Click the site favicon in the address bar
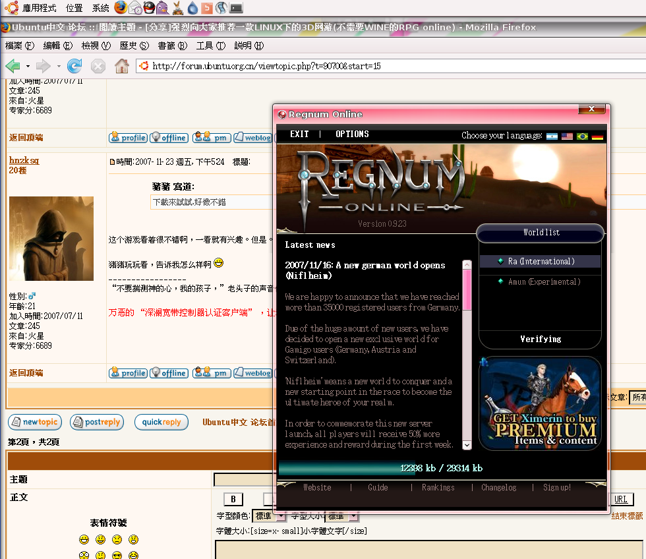 [144, 66]
